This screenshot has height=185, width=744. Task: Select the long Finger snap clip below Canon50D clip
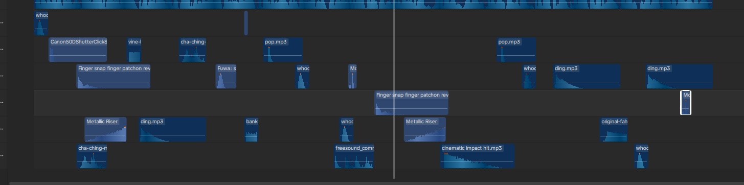tap(114, 76)
